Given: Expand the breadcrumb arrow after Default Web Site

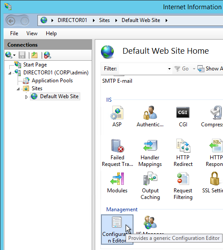Looking at the screenshot, I should pyautogui.click(x=167, y=20).
